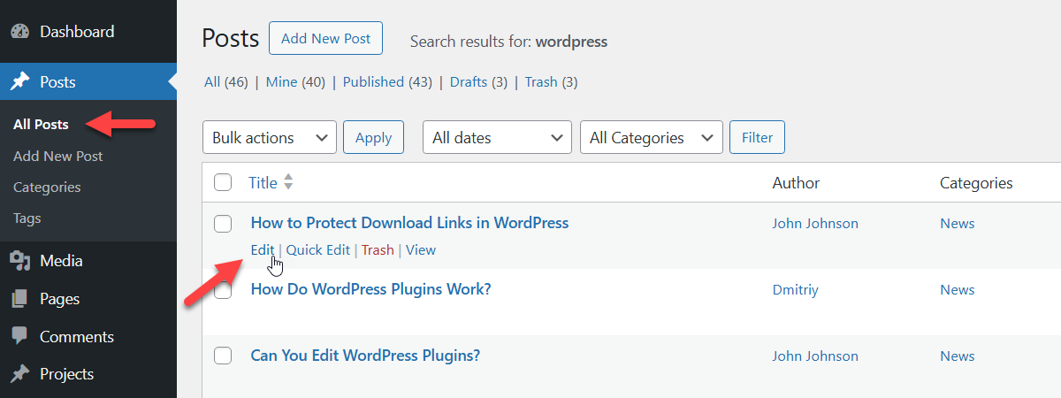Image resolution: width=1061 pixels, height=398 pixels.
Task: Click Trash under the first post
Action: pos(378,250)
